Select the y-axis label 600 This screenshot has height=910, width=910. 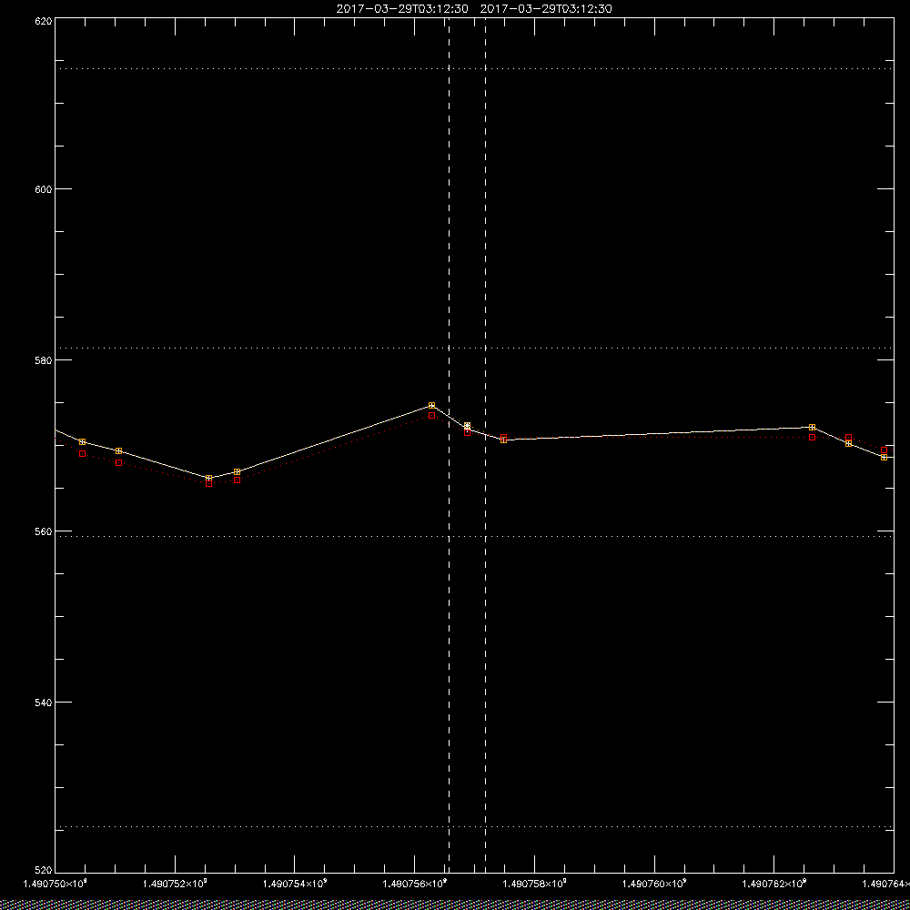pyautogui.click(x=44, y=189)
